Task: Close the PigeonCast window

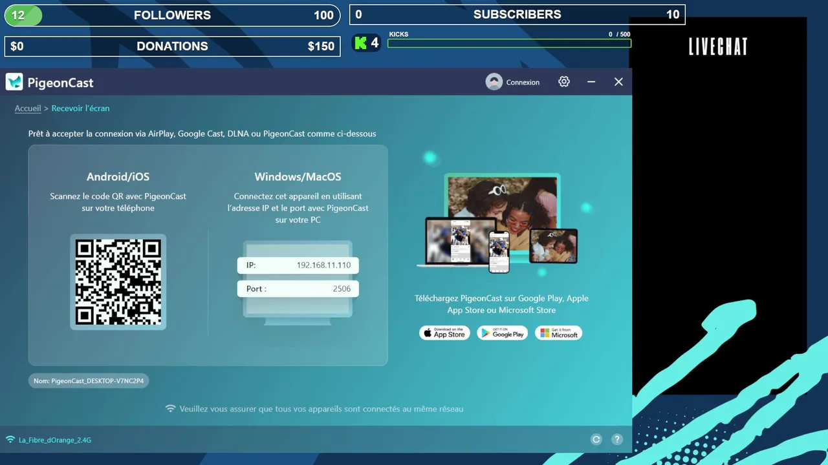Action: click(618, 81)
